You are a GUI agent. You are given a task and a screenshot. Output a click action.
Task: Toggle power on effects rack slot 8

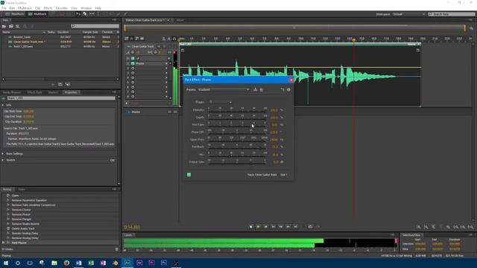[x=133, y=97]
